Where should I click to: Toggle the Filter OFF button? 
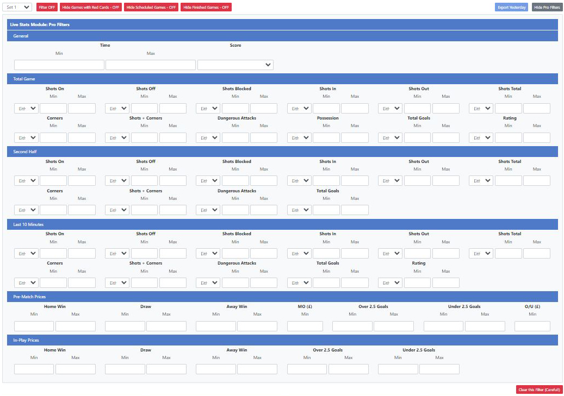tap(47, 7)
